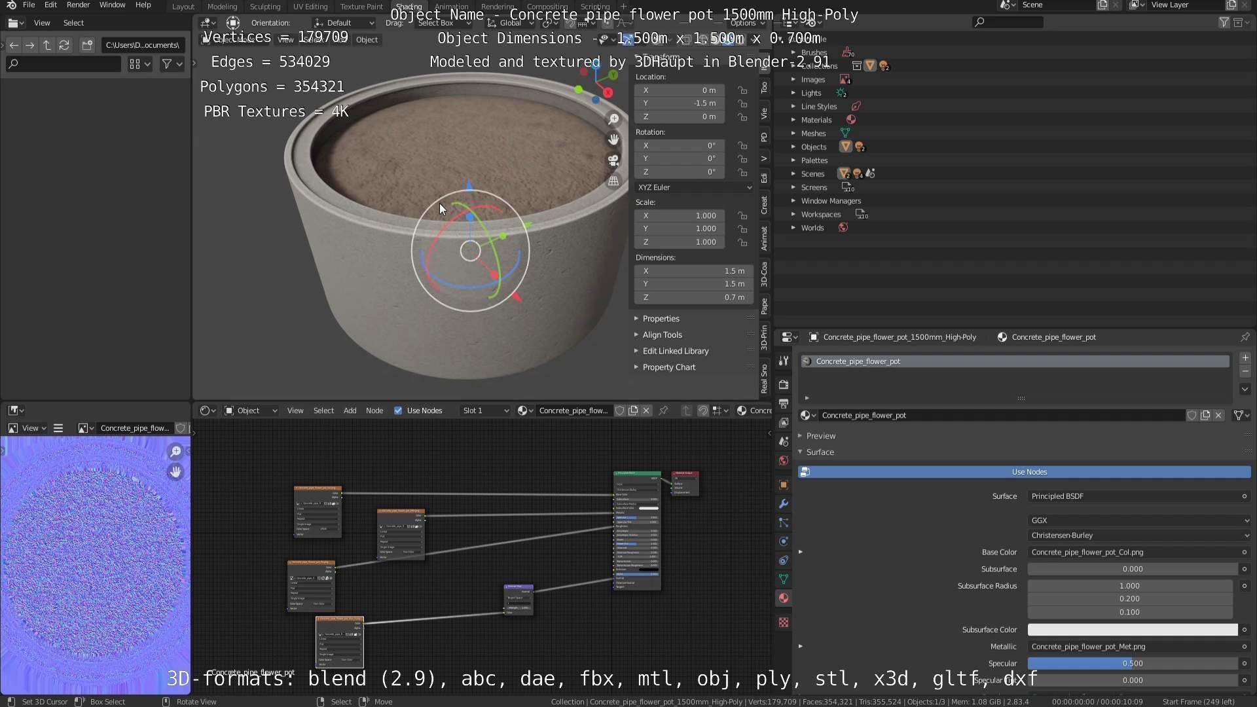The height and width of the screenshot is (707, 1257).
Task: Click the pin icon in properties header
Action: pyautogui.click(x=1245, y=337)
